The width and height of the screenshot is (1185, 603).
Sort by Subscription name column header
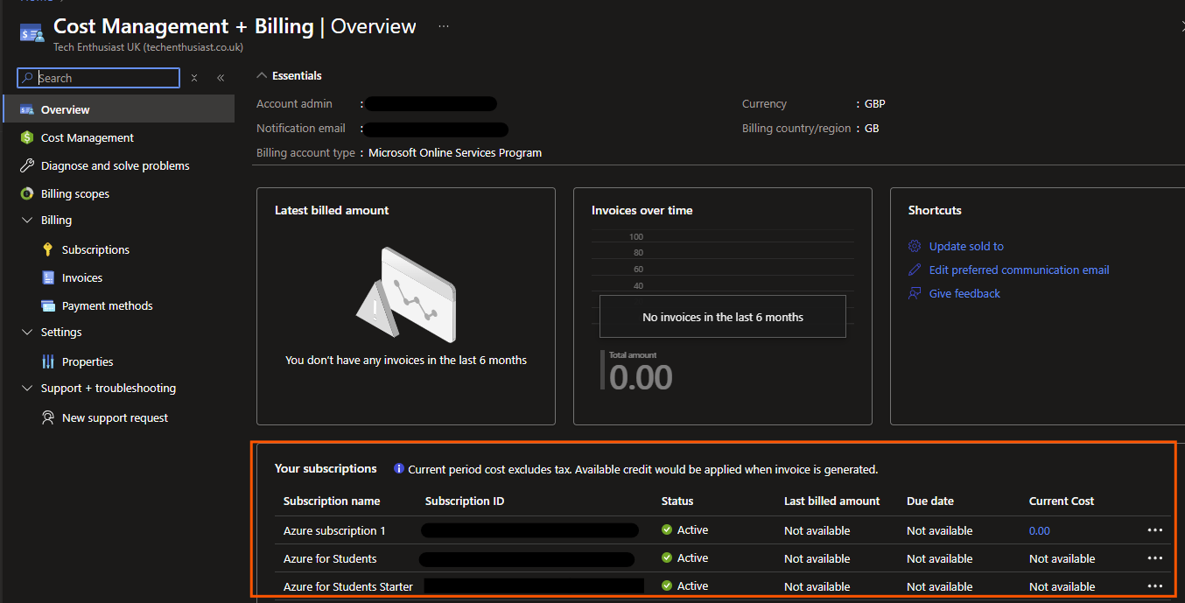[332, 501]
